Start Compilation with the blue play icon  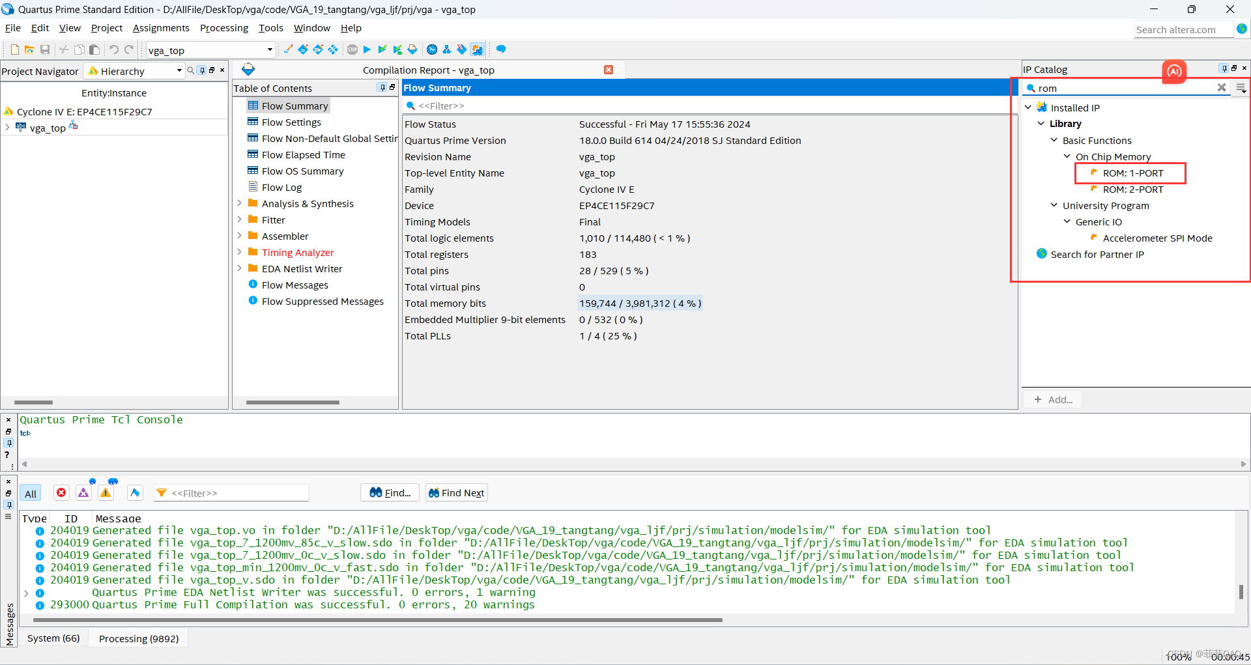(367, 50)
